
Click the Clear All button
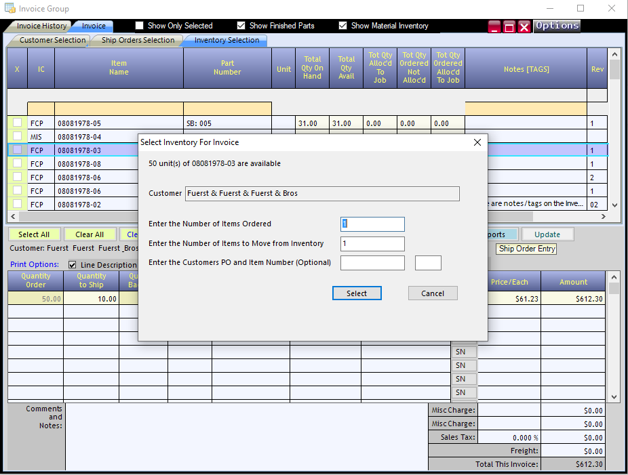coord(90,234)
